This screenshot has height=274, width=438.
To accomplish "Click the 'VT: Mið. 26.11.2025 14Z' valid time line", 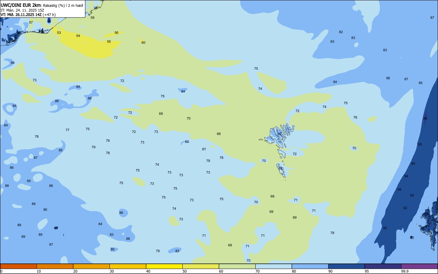I will click(x=21, y=15).
